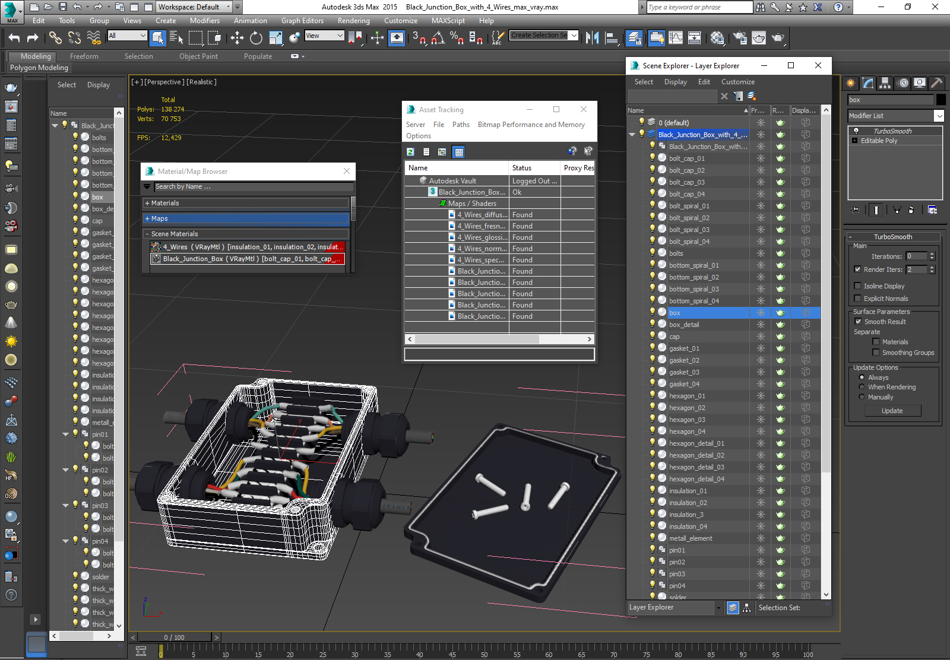Click the Mirror tool icon
This screenshot has width=950, height=660.
(x=592, y=38)
